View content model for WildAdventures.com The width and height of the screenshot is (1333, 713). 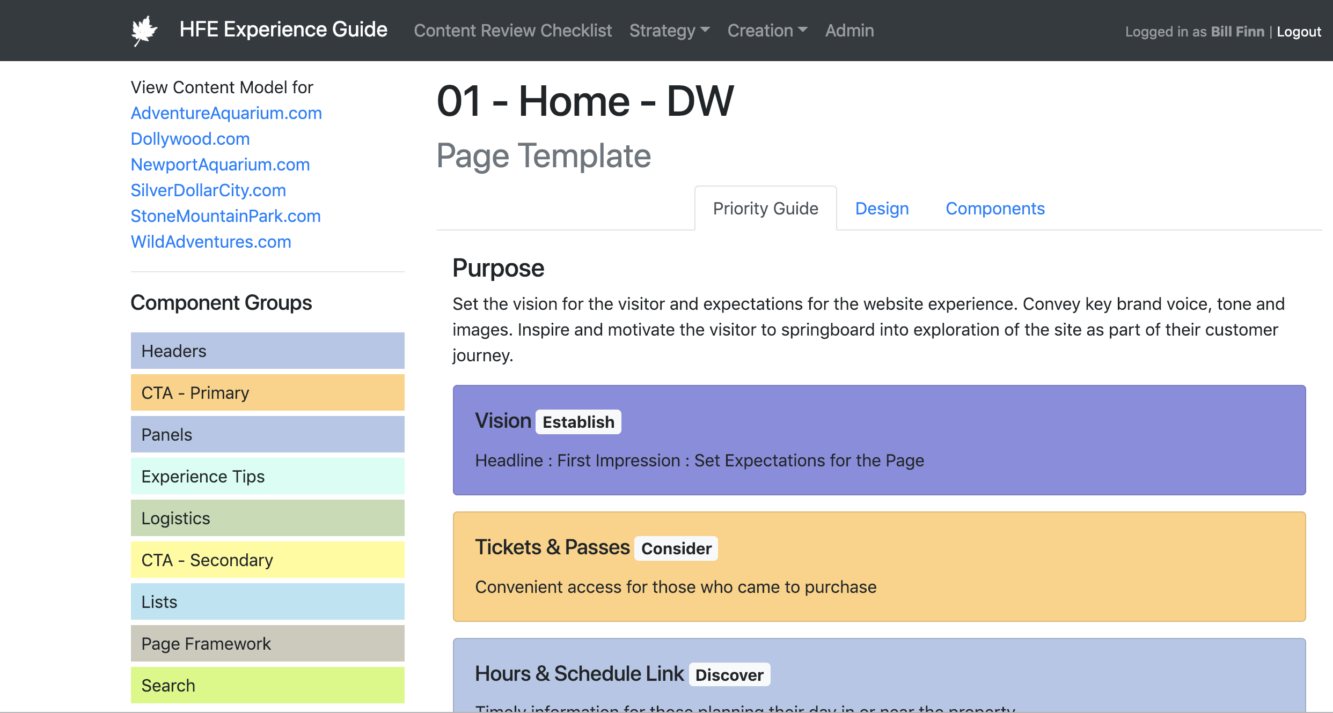point(211,242)
